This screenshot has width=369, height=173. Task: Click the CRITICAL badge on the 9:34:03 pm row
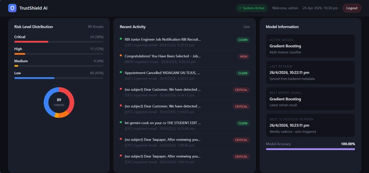coord(241,107)
